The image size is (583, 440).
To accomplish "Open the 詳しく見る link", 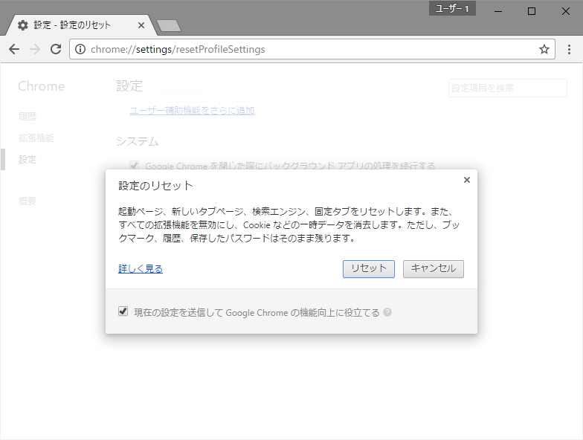I will (x=141, y=268).
